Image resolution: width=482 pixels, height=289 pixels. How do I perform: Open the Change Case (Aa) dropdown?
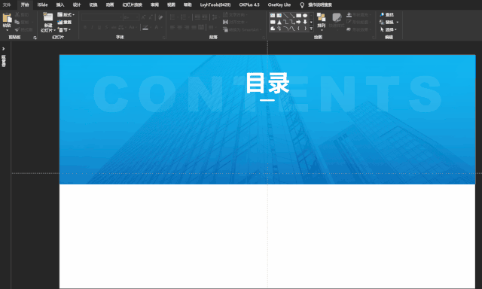[x=133, y=27]
